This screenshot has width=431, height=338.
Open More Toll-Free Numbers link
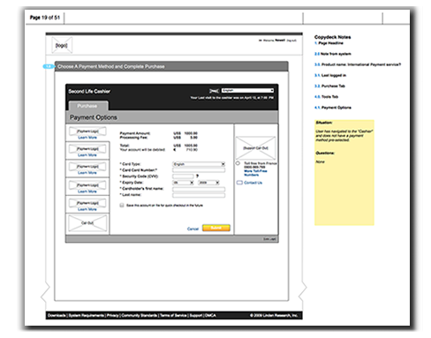point(255,173)
